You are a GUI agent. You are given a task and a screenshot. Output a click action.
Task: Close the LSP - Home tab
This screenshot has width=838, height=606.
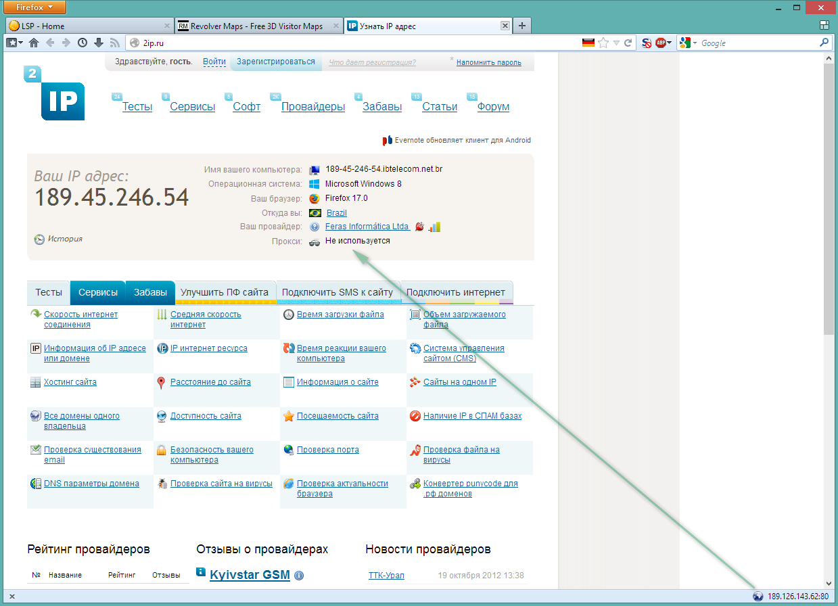click(167, 26)
